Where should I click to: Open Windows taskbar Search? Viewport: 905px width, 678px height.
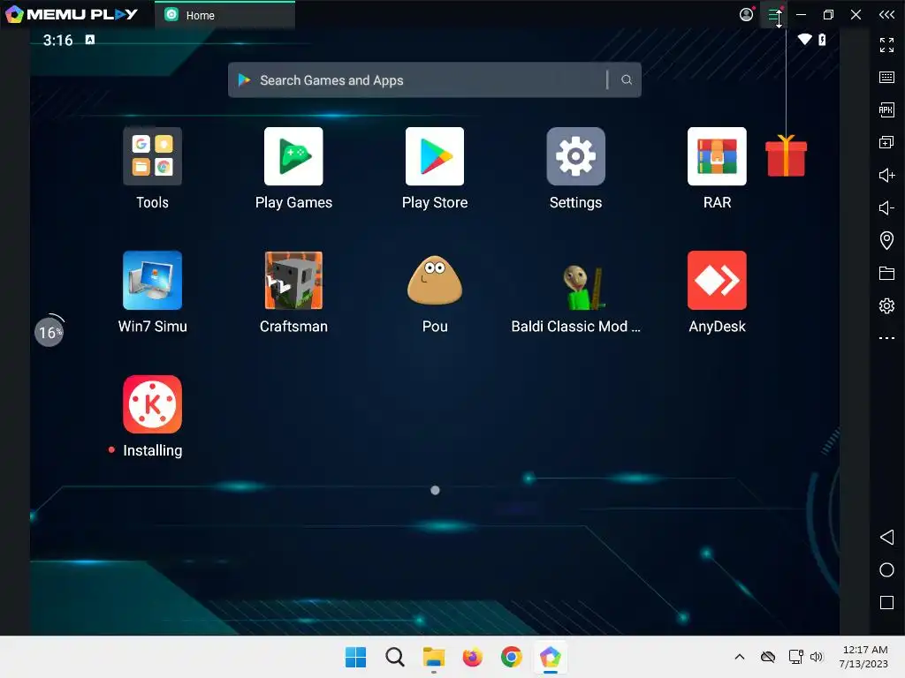pos(395,657)
